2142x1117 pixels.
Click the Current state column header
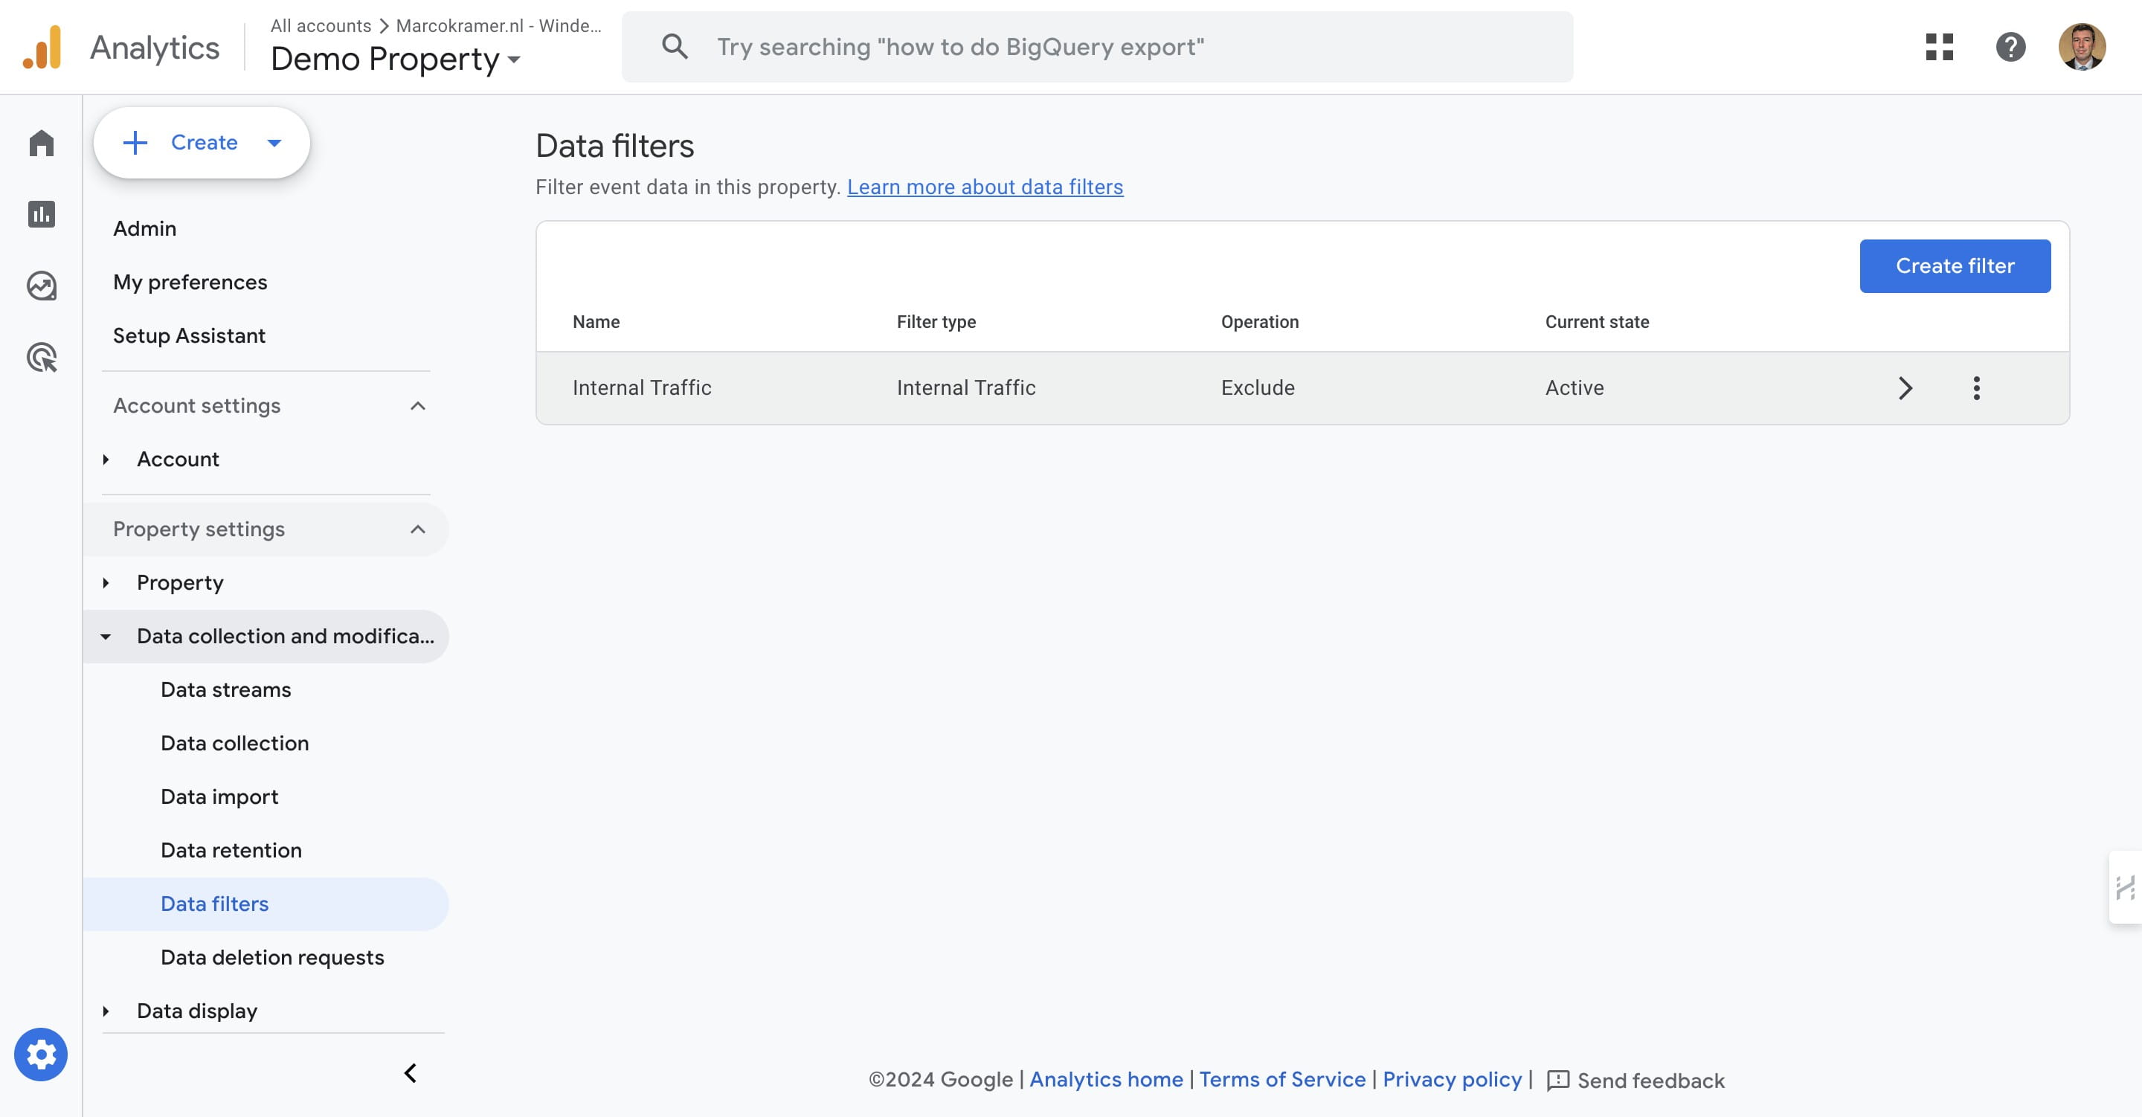click(x=1597, y=322)
